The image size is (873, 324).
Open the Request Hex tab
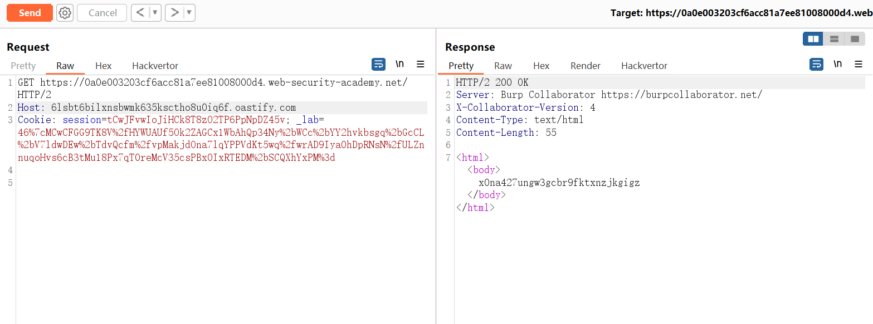[103, 66]
